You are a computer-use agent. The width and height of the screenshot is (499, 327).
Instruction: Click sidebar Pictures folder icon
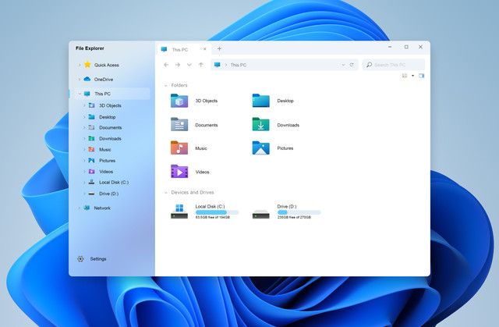[x=91, y=161]
